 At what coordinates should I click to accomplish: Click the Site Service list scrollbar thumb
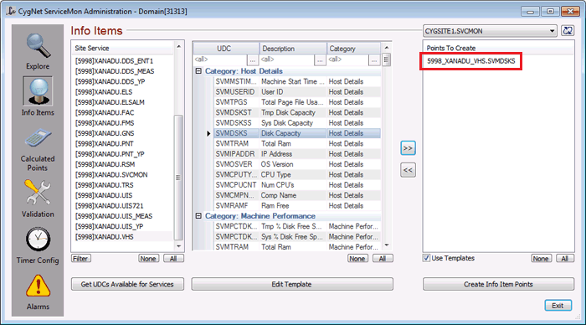pyautogui.click(x=178, y=178)
